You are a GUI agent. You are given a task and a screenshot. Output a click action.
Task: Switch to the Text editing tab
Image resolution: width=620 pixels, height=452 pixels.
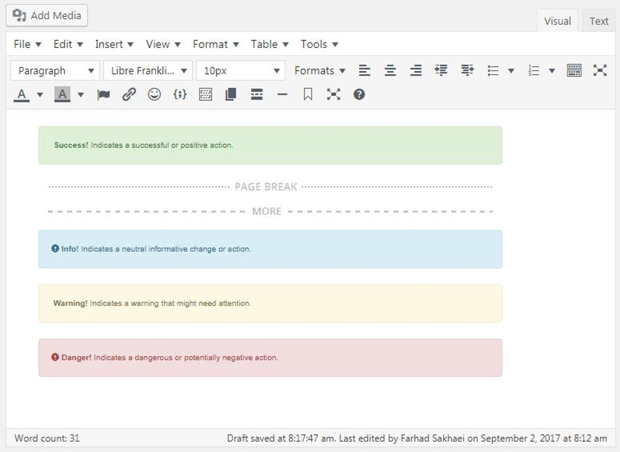(x=598, y=20)
